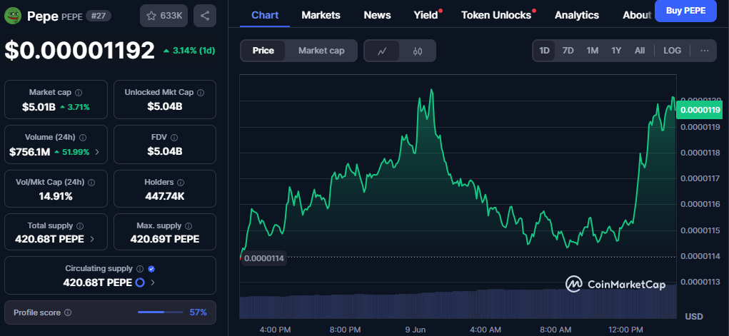Click the info icon next to FDV
Viewport: 729px width, 336px height.
click(174, 138)
